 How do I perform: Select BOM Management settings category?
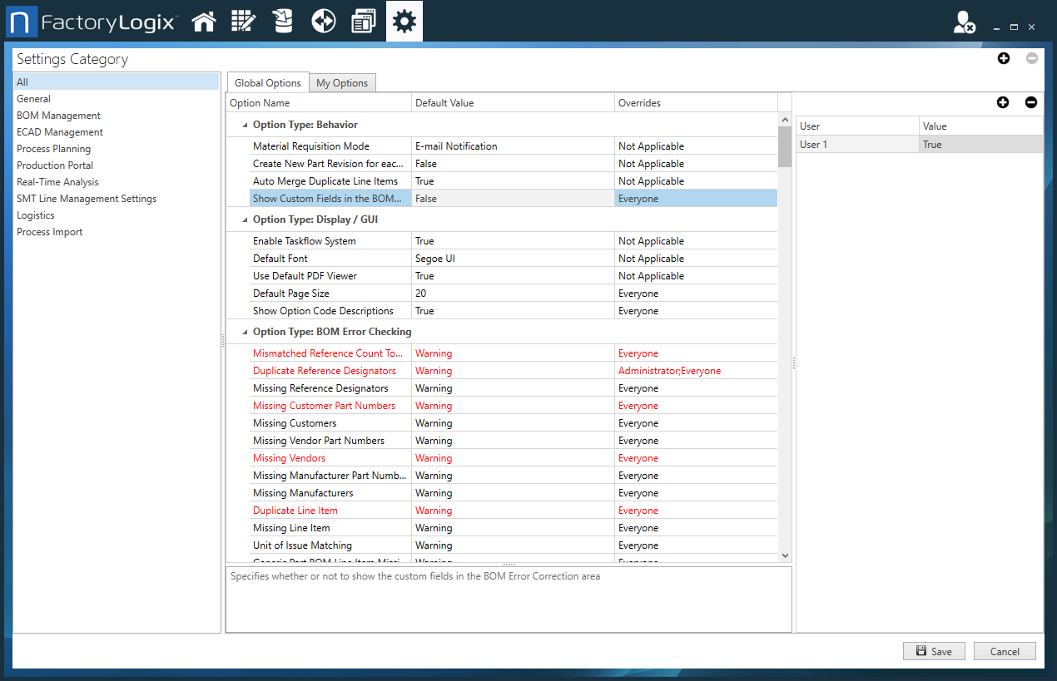(x=58, y=116)
